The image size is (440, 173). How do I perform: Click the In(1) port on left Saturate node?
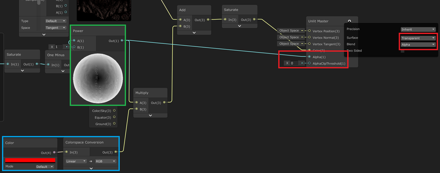[8, 64]
